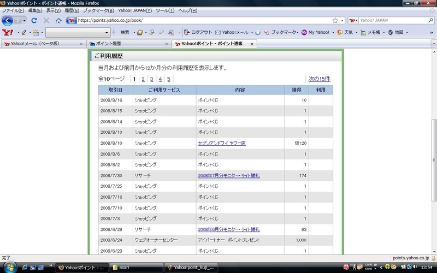Screen dimensions: 437x273
Task: Open the Home page icon
Action: click(x=58, y=21)
